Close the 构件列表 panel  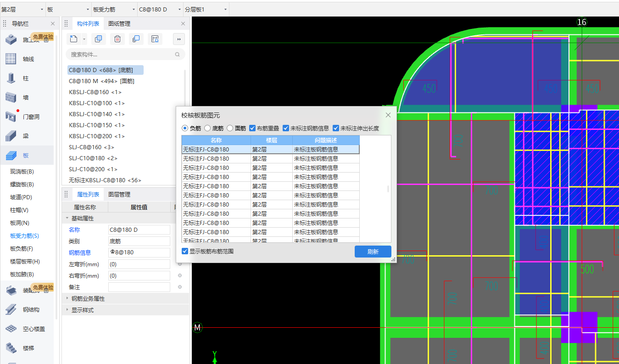(183, 23)
